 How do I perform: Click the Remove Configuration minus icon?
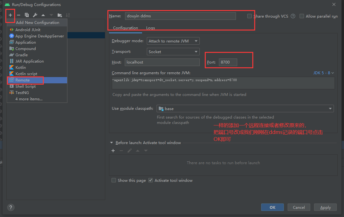pyautogui.click(x=19, y=15)
